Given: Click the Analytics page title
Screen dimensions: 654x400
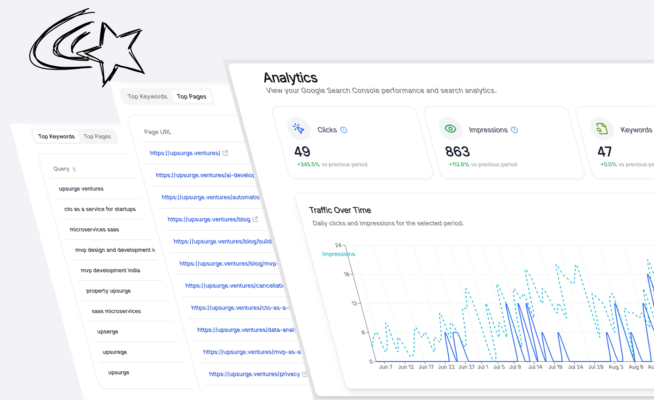Looking at the screenshot, I should point(291,78).
